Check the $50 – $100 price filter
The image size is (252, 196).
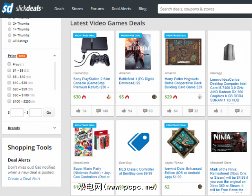click(x=9, y=95)
